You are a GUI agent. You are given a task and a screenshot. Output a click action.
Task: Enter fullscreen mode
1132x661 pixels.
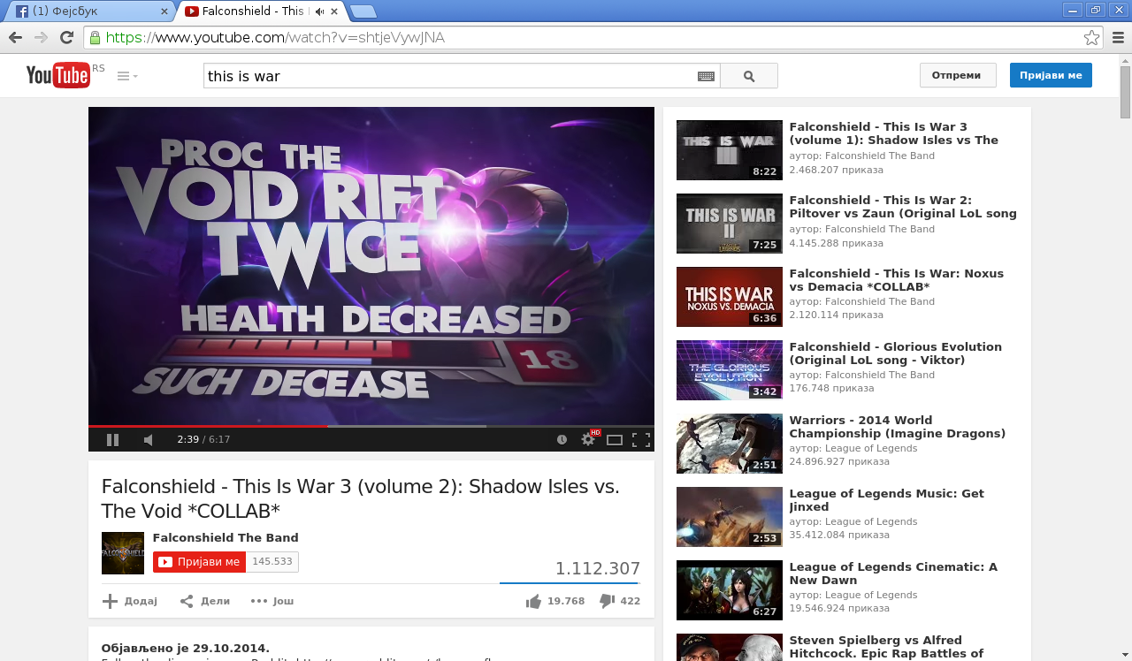click(x=641, y=439)
